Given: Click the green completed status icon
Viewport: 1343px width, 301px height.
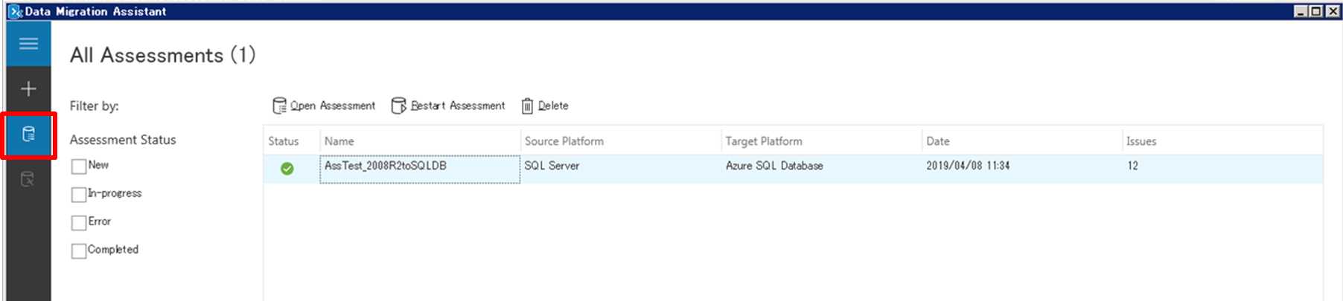Looking at the screenshot, I should (x=287, y=169).
